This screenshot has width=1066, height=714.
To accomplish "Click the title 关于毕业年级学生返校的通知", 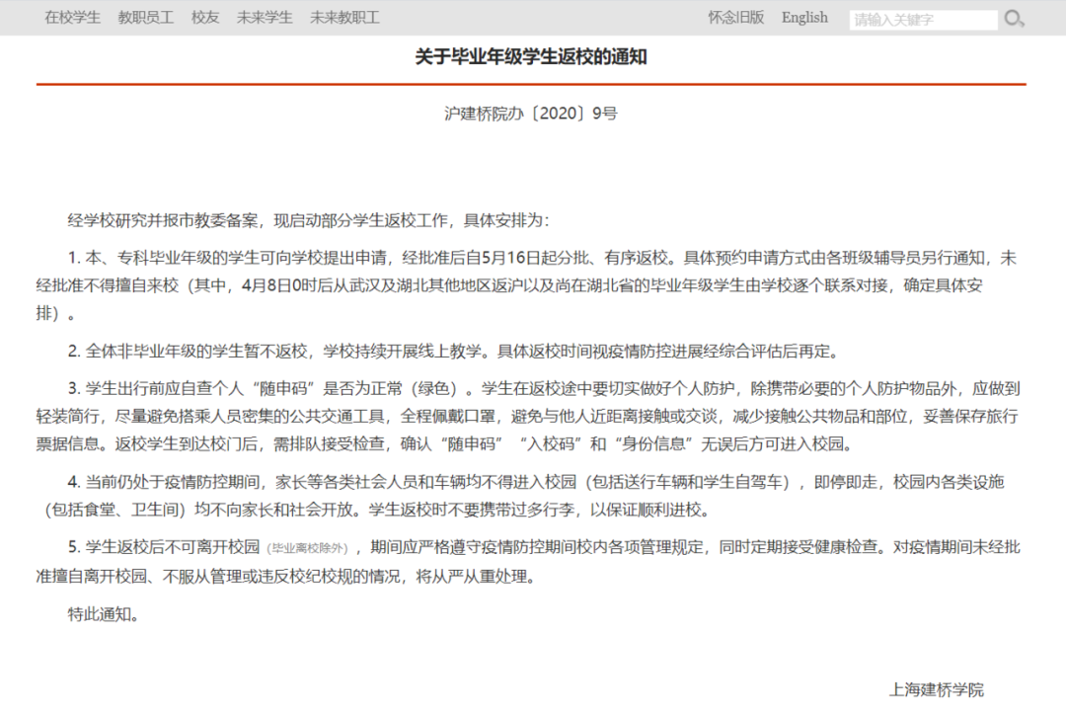I will 531,56.
